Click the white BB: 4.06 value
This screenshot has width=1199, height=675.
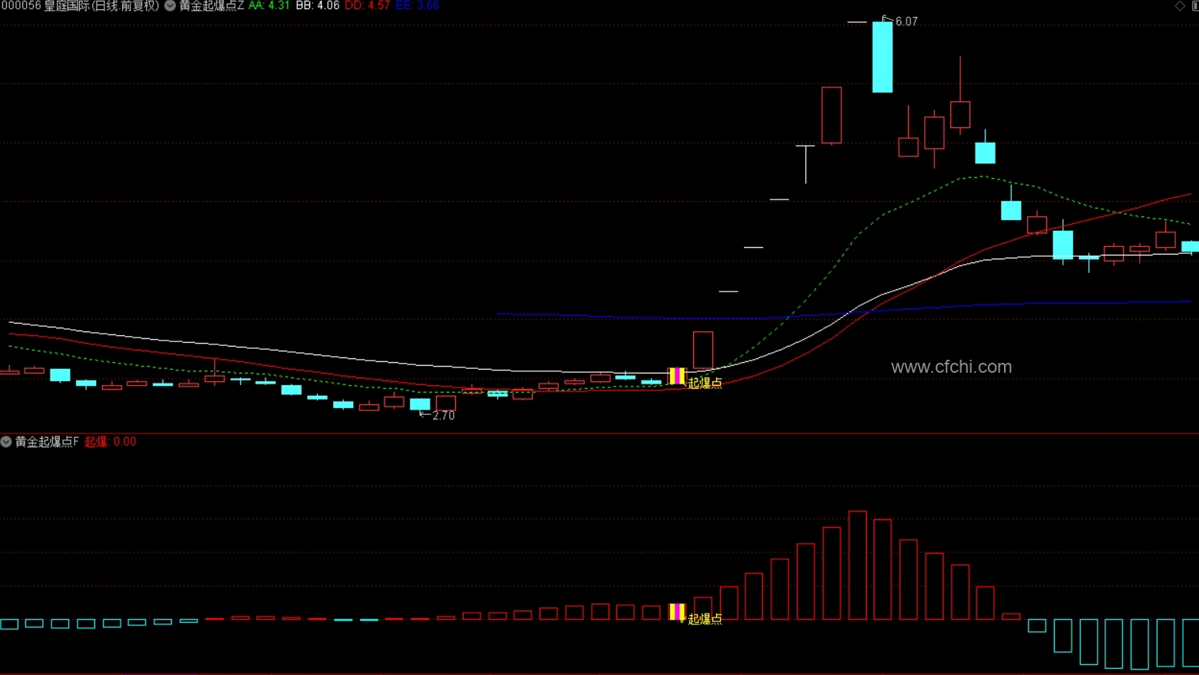pyautogui.click(x=318, y=5)
